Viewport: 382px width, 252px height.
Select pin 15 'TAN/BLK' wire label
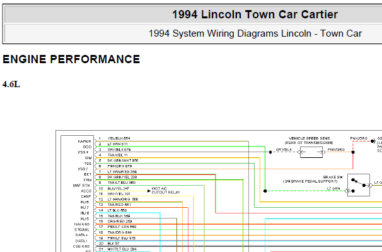click(119, 216)
